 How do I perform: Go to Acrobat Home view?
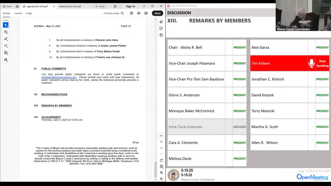pyautogui.click(x=17, y=6)
